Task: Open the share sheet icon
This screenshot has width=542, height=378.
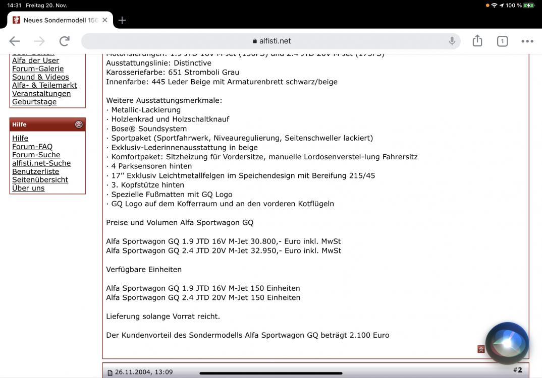Action: (x=477, y=40)
